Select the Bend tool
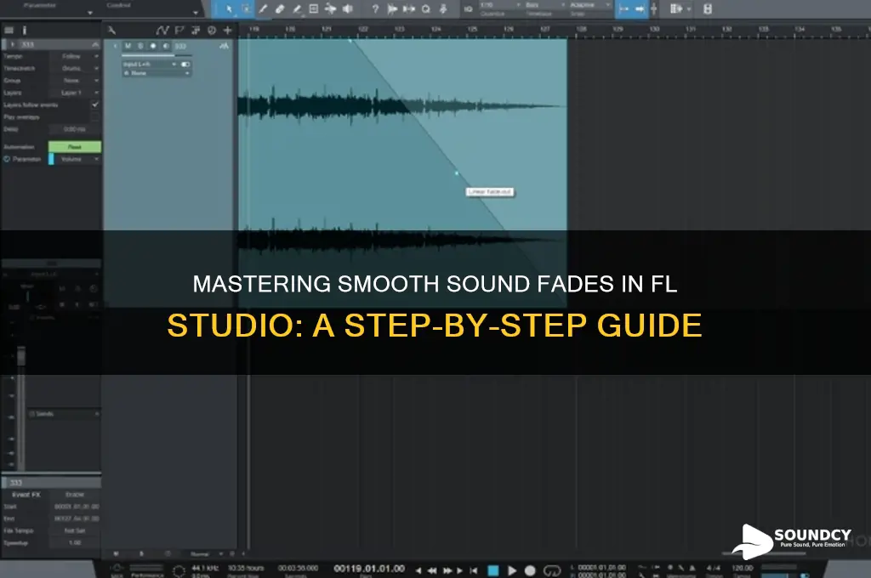 (x=331, y=8)
